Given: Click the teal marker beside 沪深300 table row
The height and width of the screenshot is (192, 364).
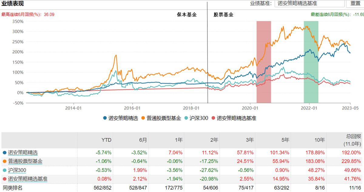Looking at the screenshot, I should pyautogui.click(x=4, y=170).
